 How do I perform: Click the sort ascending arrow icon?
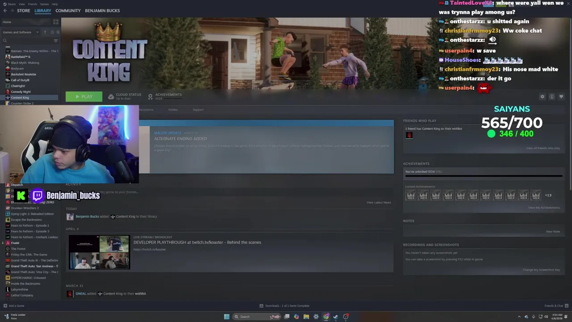click(x=45, y=32)
